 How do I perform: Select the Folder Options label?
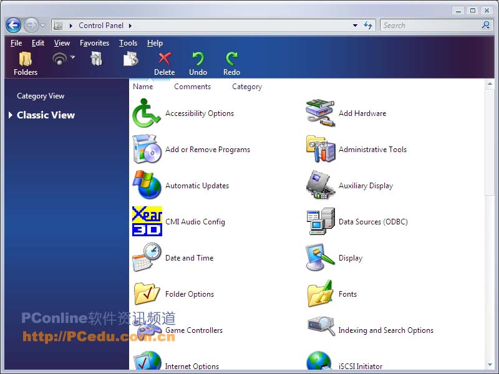[x=190, y=294]
